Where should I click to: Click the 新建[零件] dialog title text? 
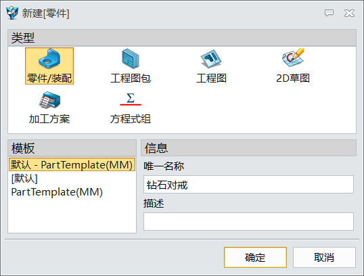click(46, 14)
